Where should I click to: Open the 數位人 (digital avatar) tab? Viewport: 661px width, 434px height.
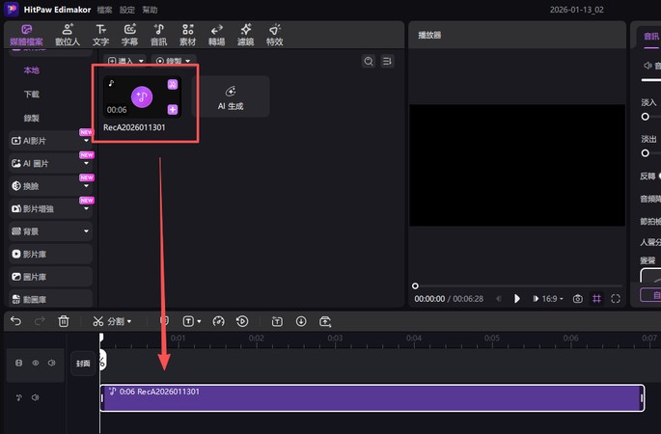tap(69, 36)
